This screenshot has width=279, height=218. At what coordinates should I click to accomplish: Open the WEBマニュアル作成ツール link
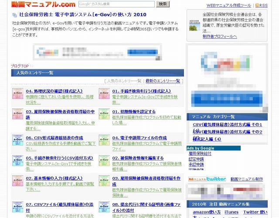[x=228, y=6]
